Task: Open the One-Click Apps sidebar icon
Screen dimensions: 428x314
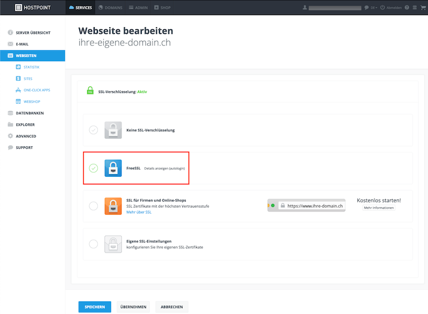Action: (x=18, y=90)
